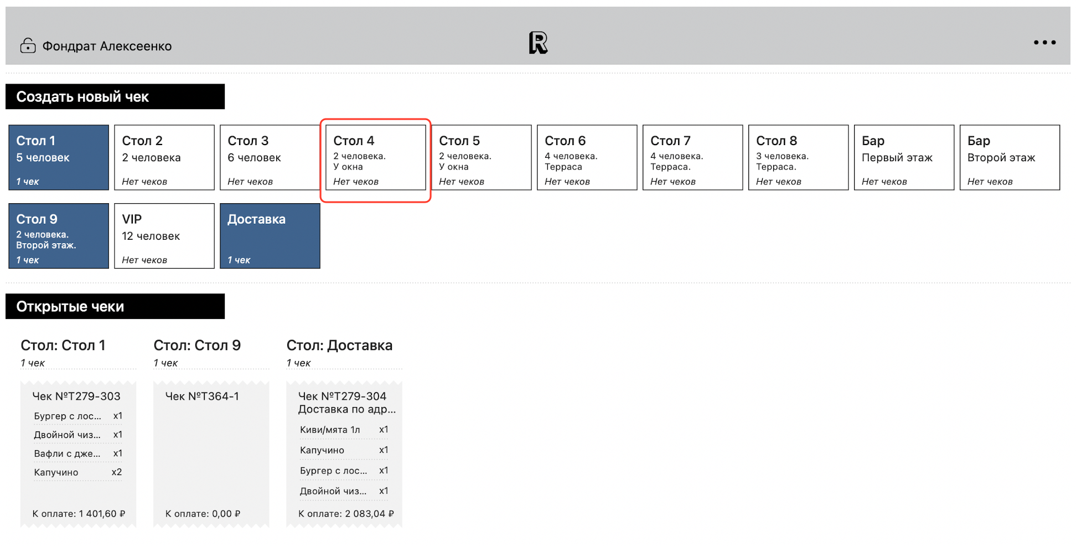The image size is (1076, 546).
Task: Select Стол 2 table tile
Action: coord(164,158)
